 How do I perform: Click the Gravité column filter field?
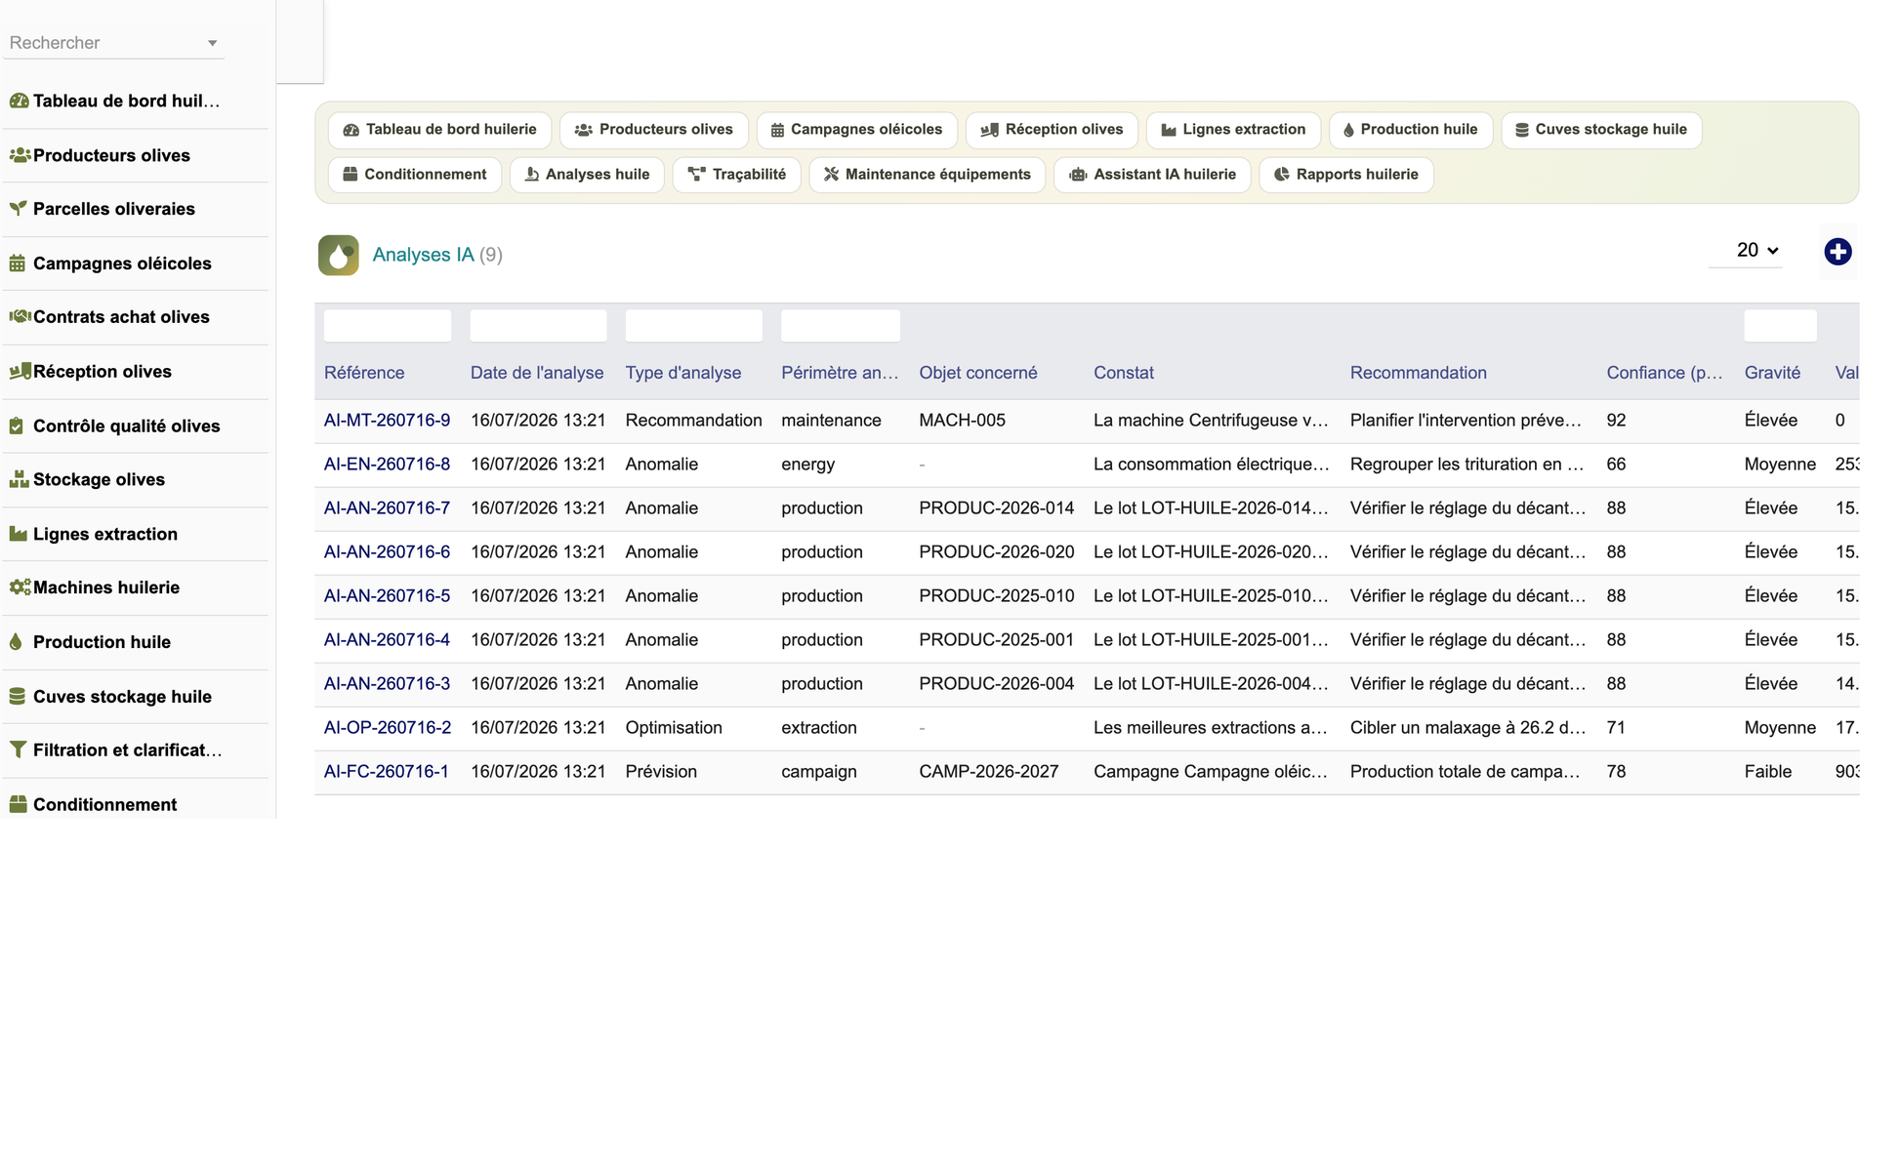point(1780,326)
